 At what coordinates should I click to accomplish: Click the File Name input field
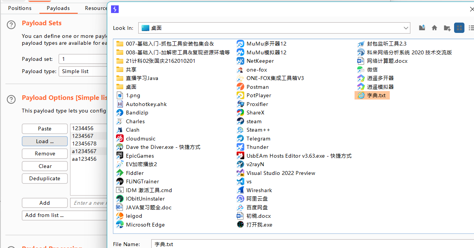312,244
